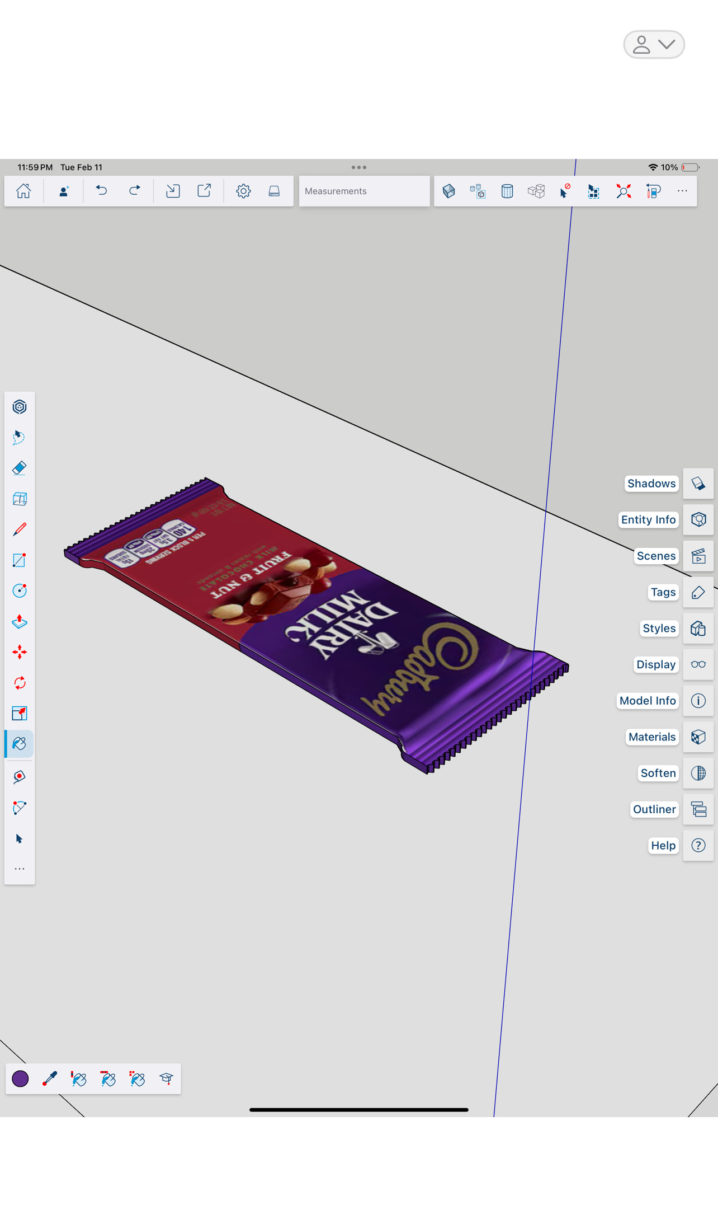
Task: Open the Display panel label
Action: click(656, 664)
